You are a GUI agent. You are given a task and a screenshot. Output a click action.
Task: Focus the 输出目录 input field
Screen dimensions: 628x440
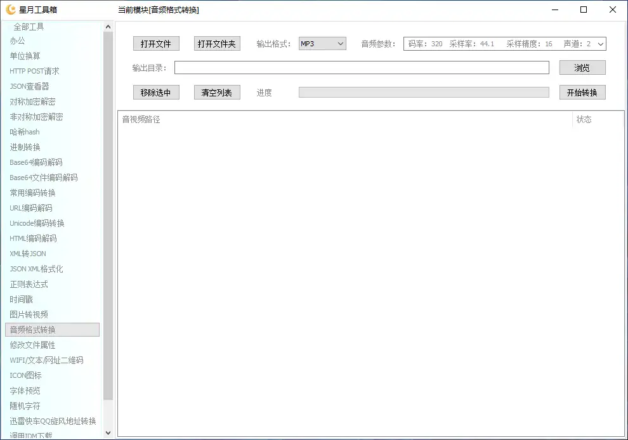362,68
